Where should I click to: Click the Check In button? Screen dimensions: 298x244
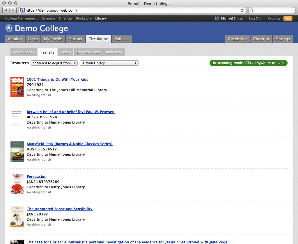coord(261,39)
